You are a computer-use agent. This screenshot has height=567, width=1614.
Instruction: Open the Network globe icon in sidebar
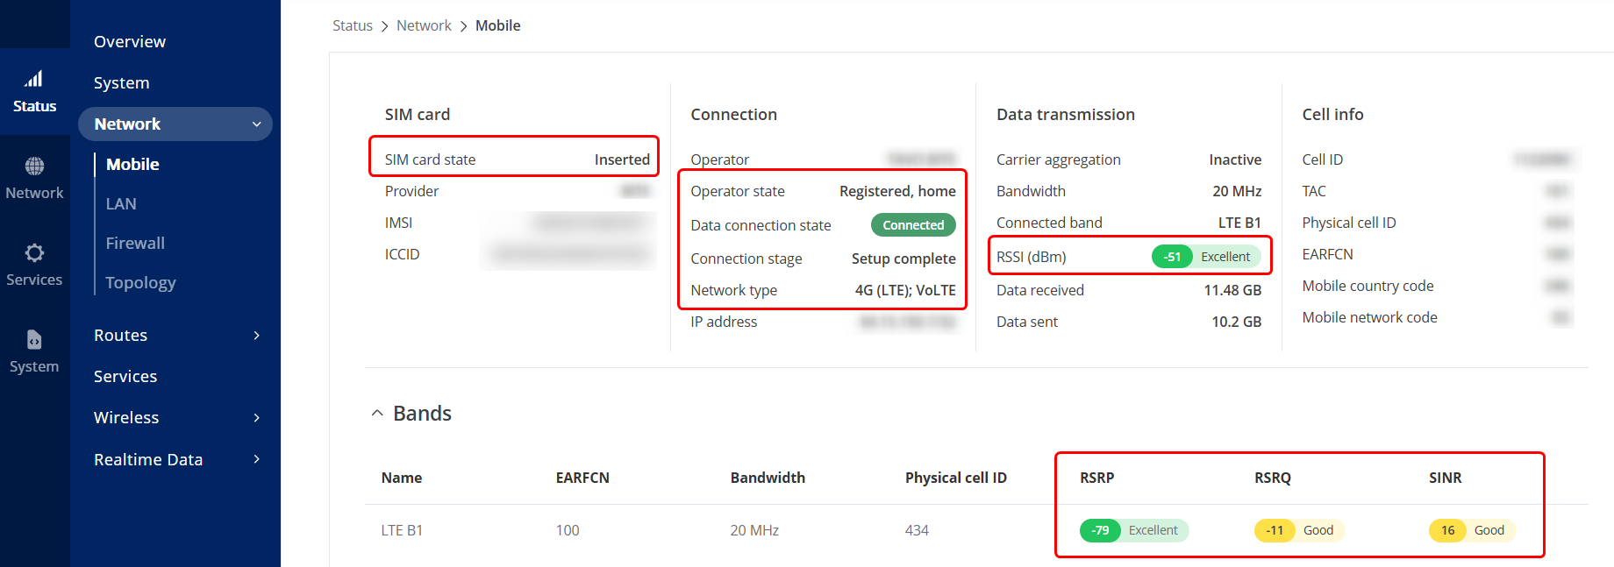point(34,167)
